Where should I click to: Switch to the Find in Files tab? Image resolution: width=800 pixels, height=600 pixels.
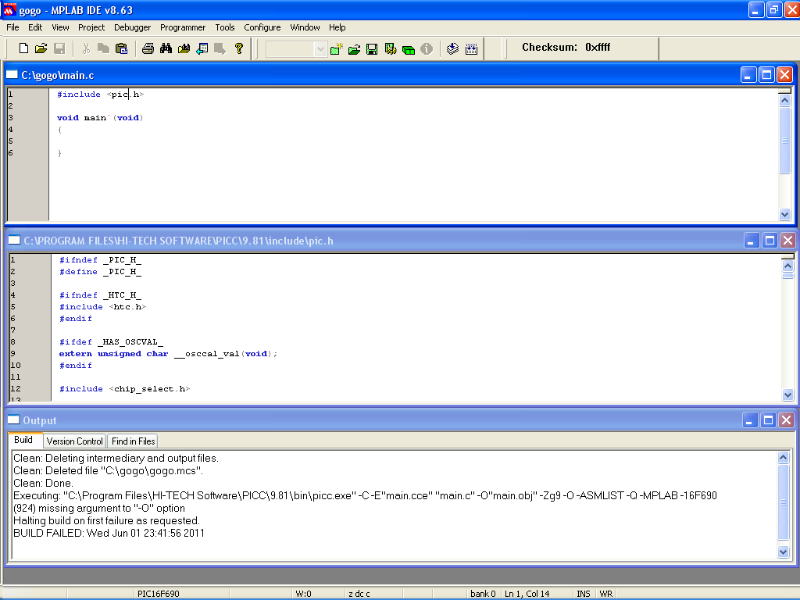pyautogui.click(x=133, y=441)
